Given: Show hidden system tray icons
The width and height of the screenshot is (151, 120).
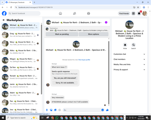Looking at the screenshot, I should coord(127,118).
